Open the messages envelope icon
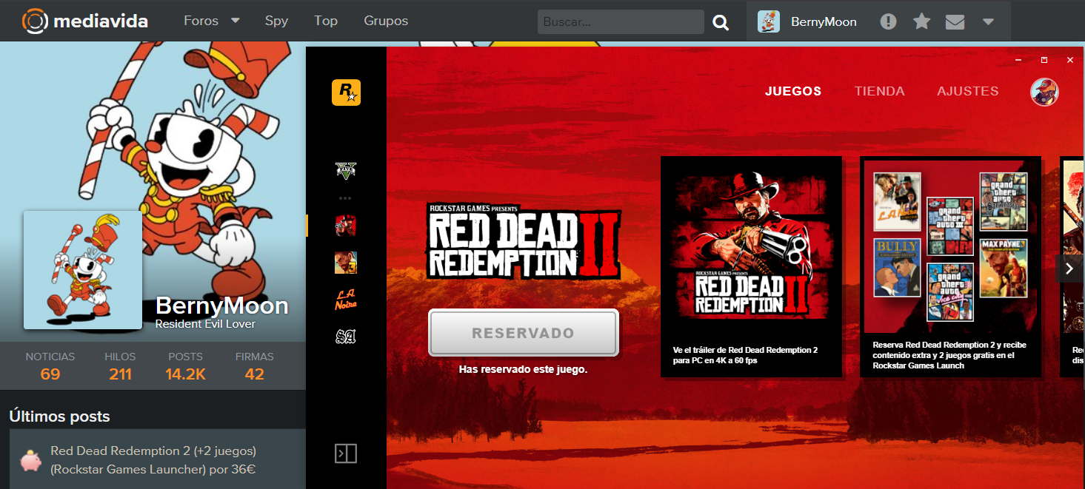The image size is (1085, 489). point(955,22)
